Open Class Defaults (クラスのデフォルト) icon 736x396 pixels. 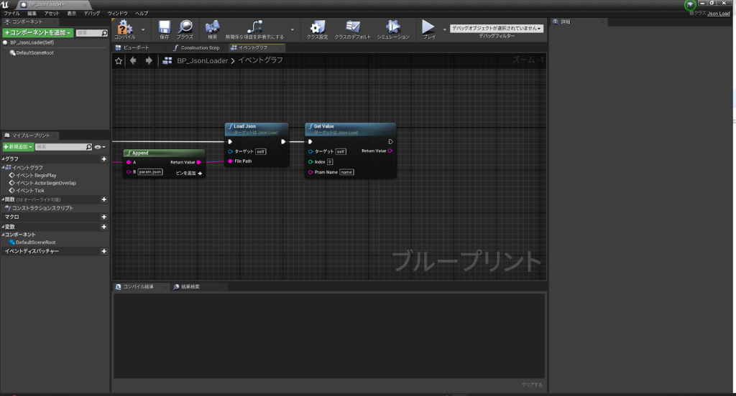click(353, 27)
